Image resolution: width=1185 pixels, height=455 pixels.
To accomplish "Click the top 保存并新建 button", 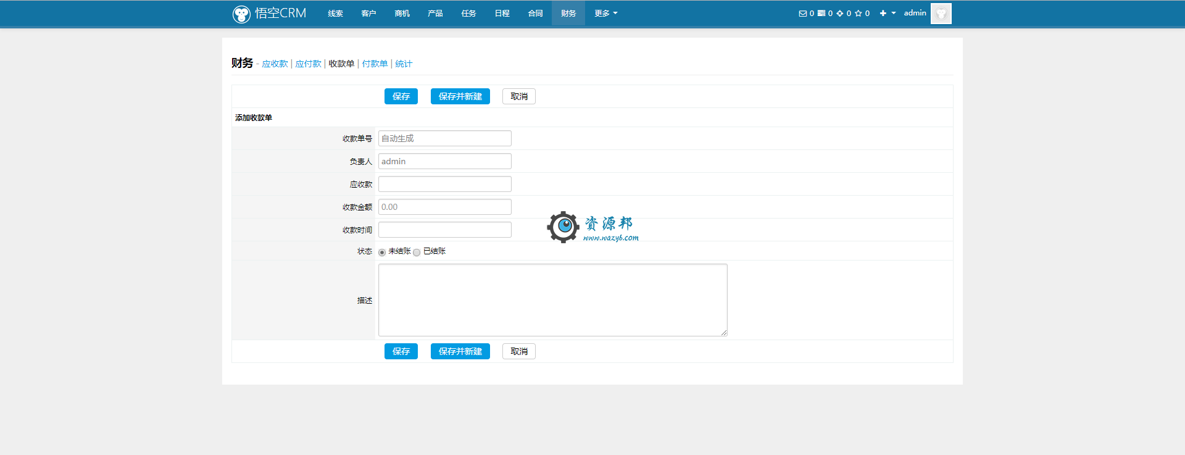I will click(460, 96).
